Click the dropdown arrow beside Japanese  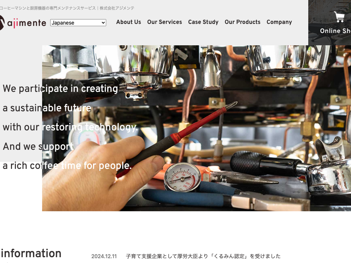pos(103,23)
